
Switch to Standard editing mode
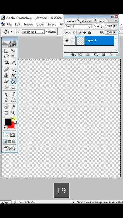pyautogui.click(x=6, y=134)
